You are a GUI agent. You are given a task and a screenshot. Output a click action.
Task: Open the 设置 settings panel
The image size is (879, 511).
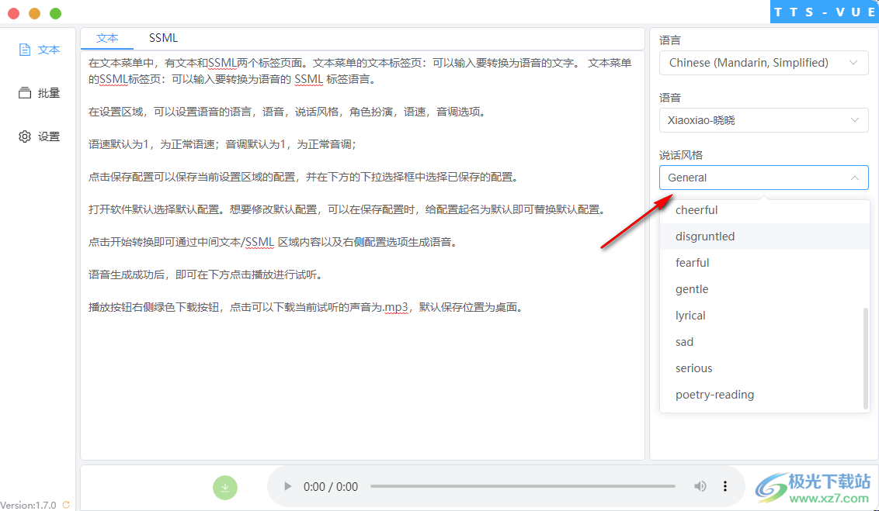point(40,136)
